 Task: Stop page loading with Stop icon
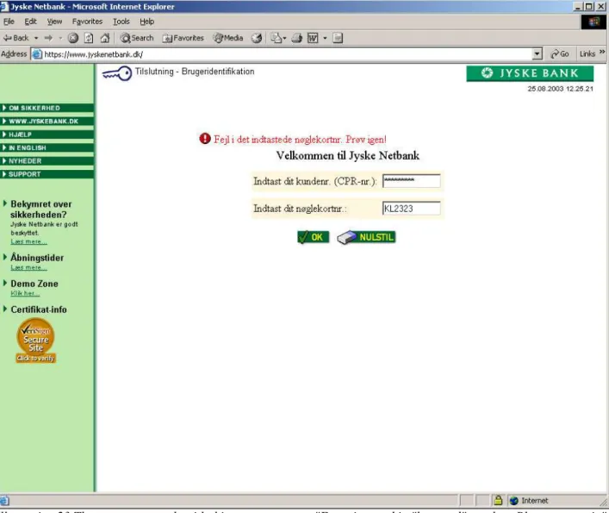(x=73, y=38)
